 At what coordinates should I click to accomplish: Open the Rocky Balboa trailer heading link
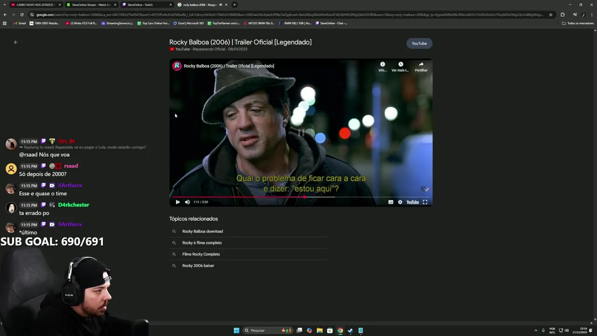240,42
